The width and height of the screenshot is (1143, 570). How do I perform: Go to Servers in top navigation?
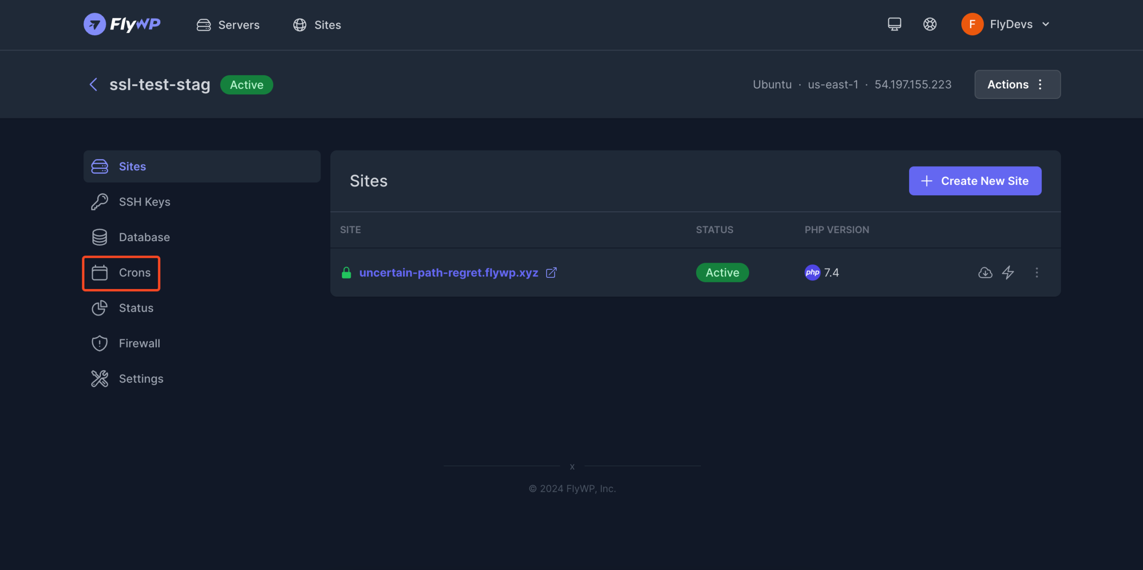(x=228, y=25)
